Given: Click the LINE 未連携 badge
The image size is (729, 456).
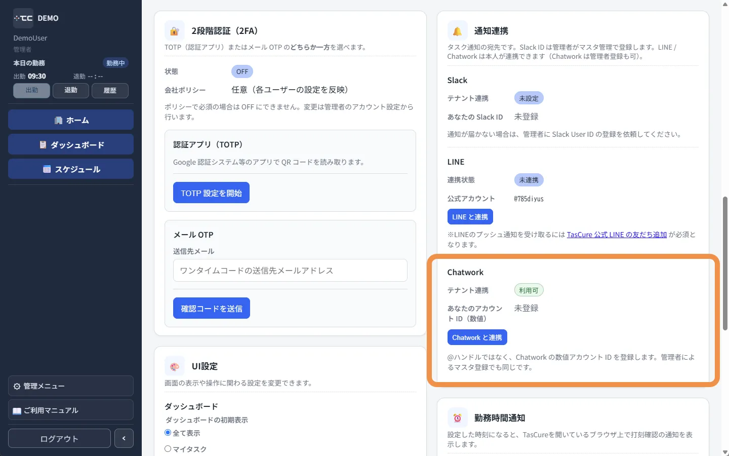Looking at the screenshot, I should (529, 180).
